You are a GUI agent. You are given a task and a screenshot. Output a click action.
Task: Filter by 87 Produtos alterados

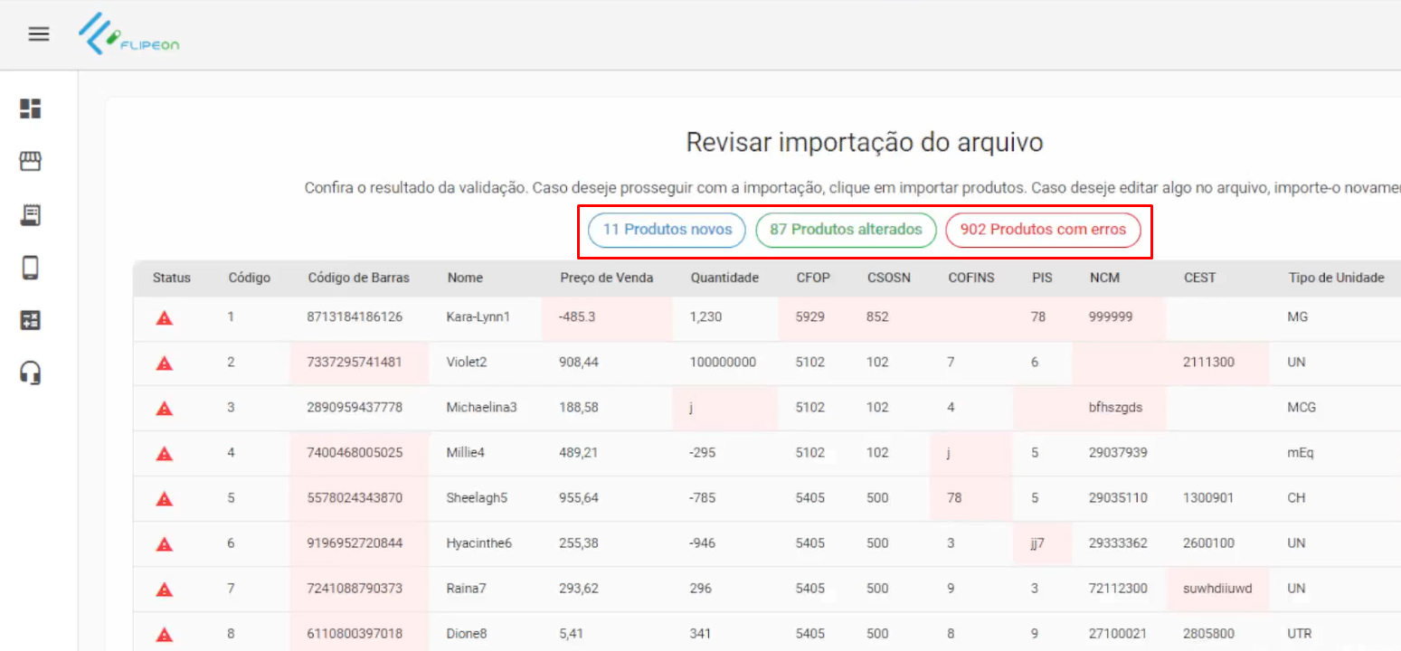click(x=845, y=230)
